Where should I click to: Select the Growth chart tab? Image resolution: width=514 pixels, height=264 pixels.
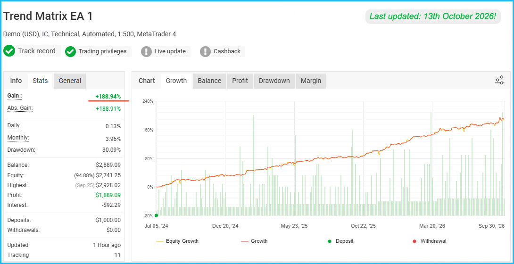[x=176, y=81]
